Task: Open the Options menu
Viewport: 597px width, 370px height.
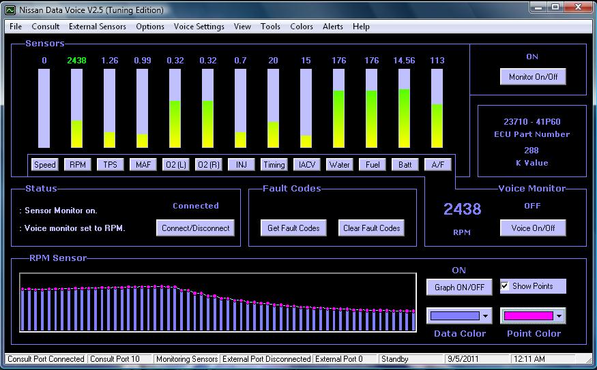Action: click(x=150, y=27)
